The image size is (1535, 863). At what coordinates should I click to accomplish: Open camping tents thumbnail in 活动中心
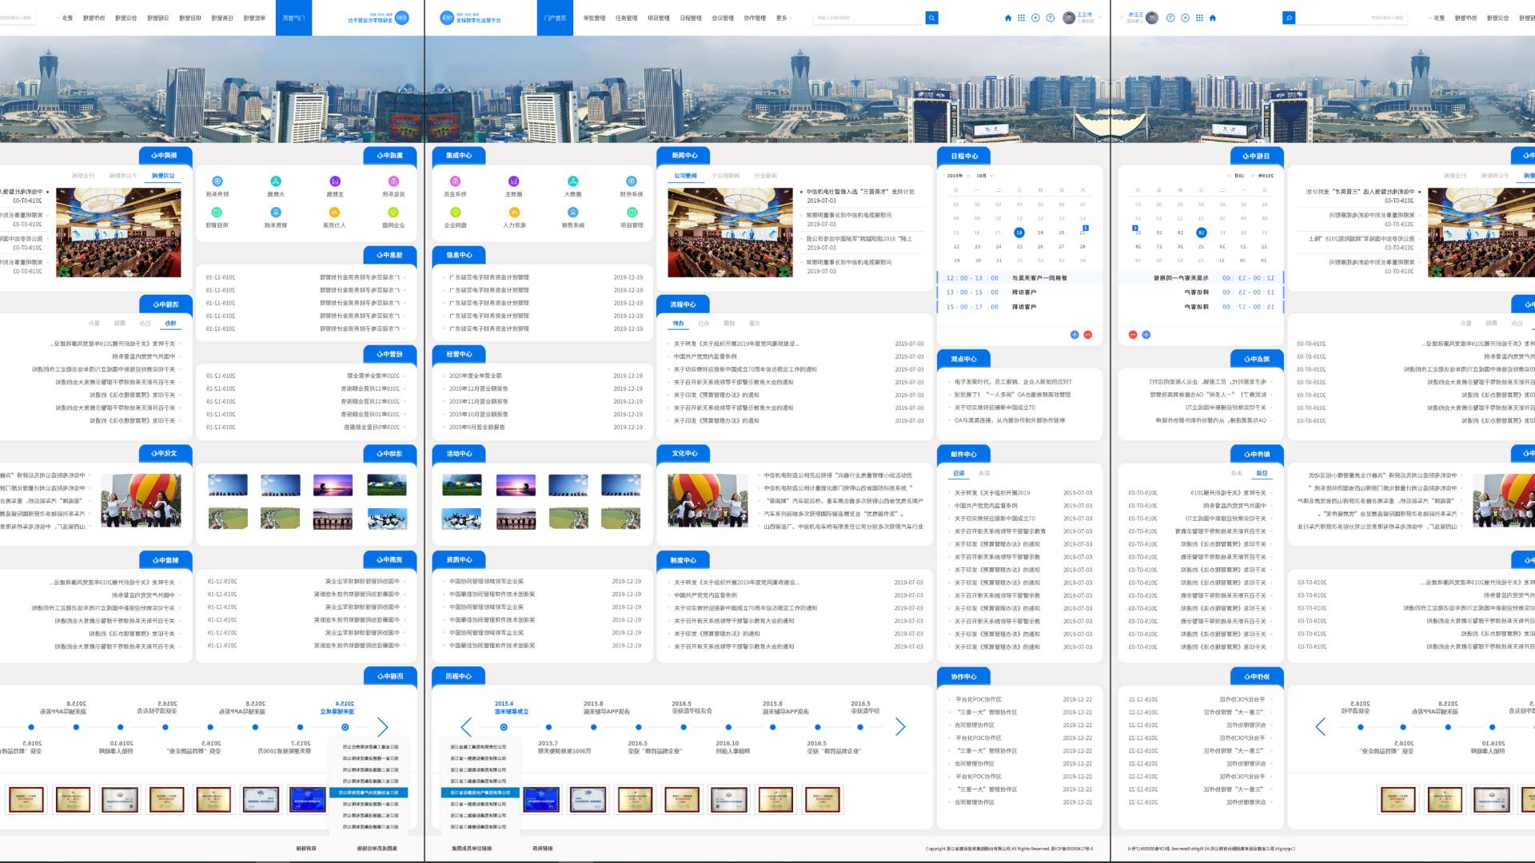click(462, 485)
